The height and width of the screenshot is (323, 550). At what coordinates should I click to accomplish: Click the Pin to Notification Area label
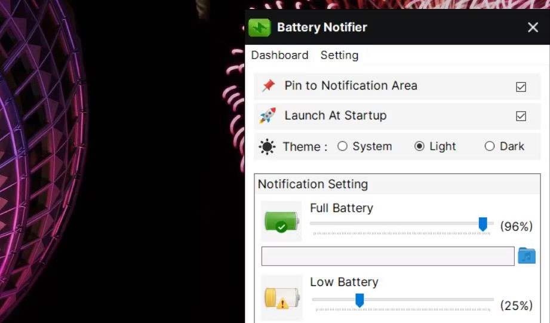coord(351,85)
